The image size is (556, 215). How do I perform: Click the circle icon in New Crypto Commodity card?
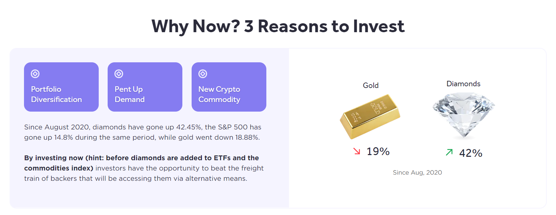(203, 74)
